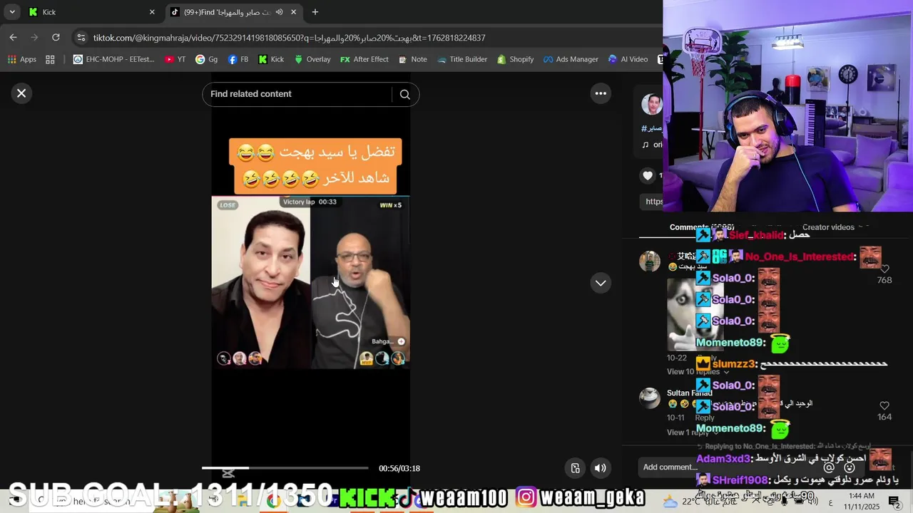Open the taskbar clock showing 1:44 AM
Viewport: 913px width, 513px height.
pos(862,500)
